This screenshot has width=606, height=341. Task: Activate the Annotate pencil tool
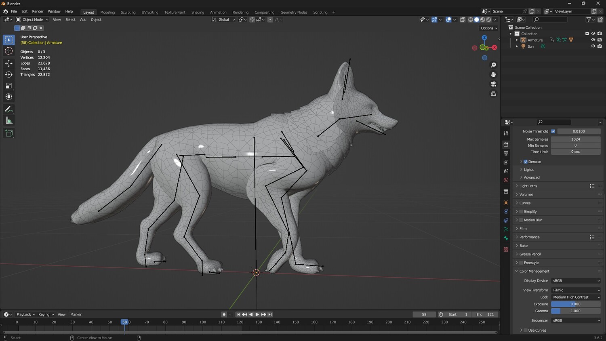pyautogui.click(x=8, y=109)
